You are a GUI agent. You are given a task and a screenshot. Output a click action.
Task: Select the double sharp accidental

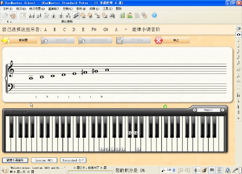point(238,118)
